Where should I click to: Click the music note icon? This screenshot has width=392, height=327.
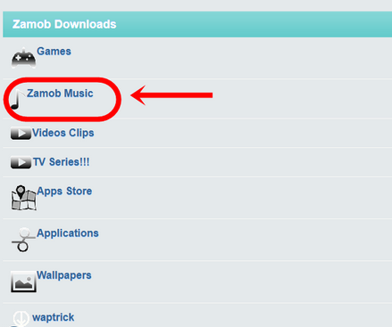pos(18,100)
